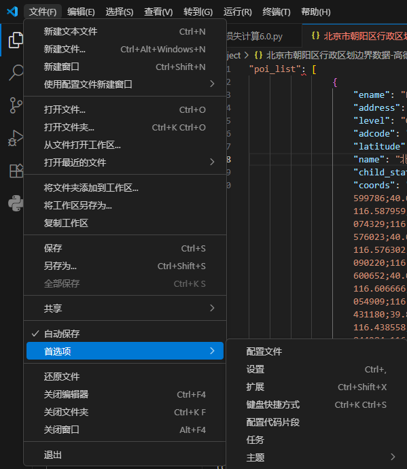Screen dimensions: 407x469
Task: Choose 将工作区另存为... entry
Action: tap(125, 205)
